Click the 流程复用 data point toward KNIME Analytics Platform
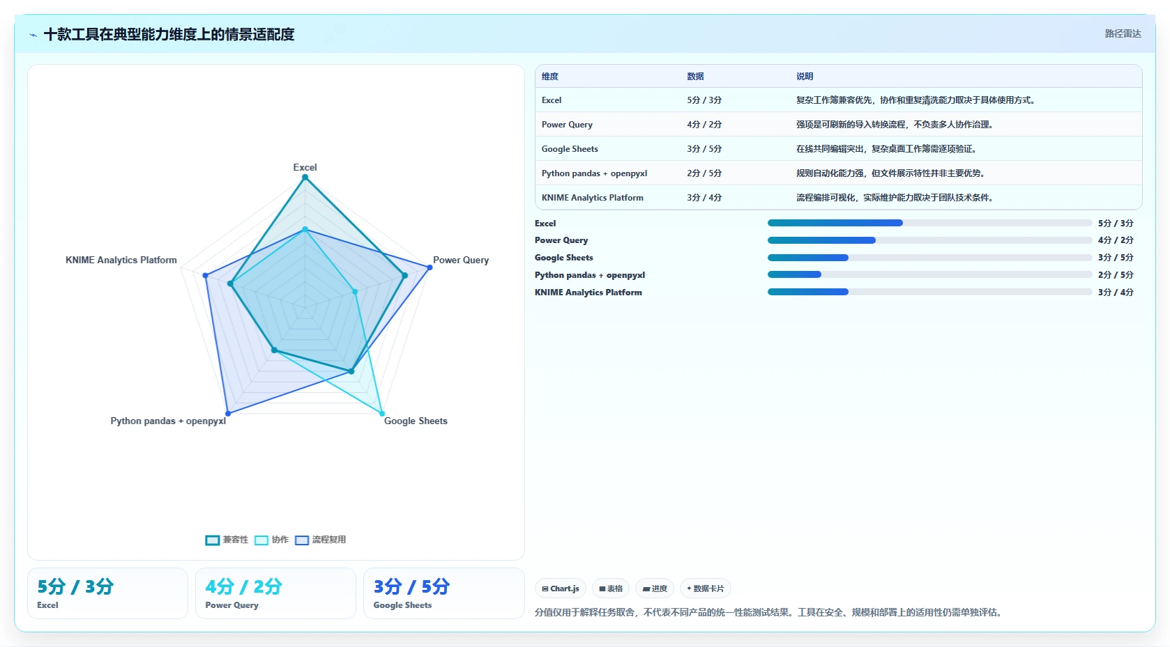 click(205, 276)
